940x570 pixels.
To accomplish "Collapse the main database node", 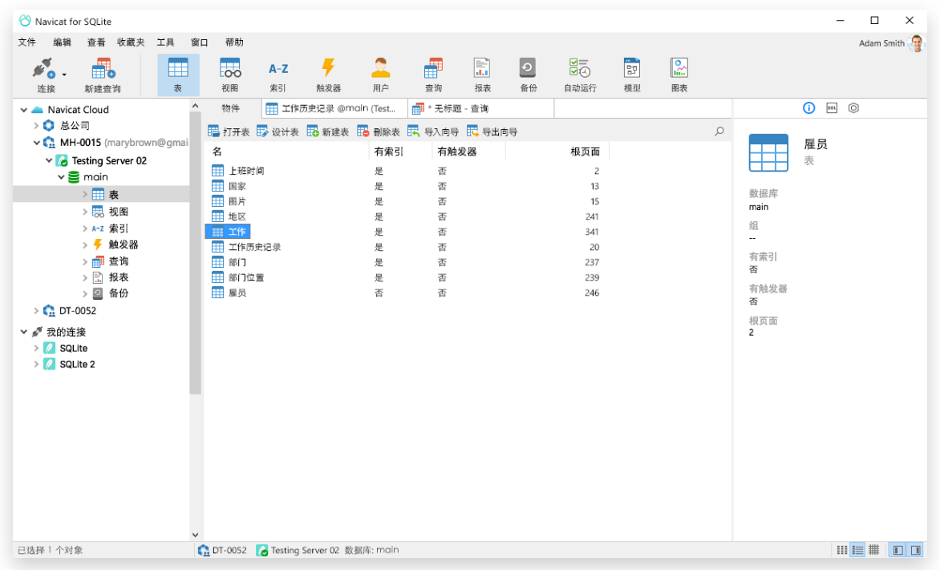I will coord(61,177).
